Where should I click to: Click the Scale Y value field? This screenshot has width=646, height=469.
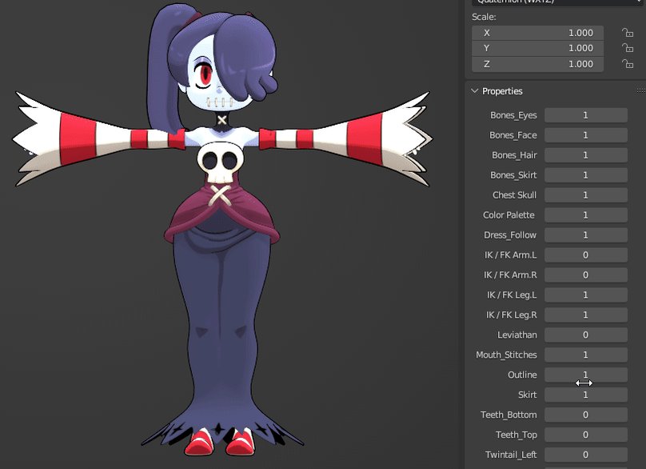click(x=537, y=48)
